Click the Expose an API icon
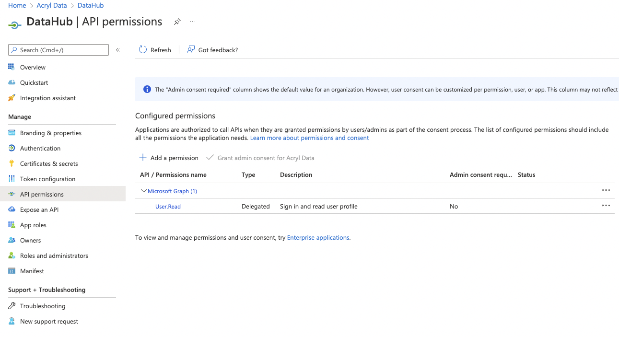619x337 pixels. [x=12, y=209]
